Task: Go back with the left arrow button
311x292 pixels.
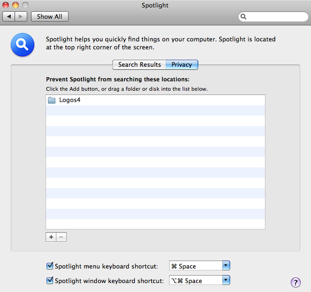Action: coord(9,16)
